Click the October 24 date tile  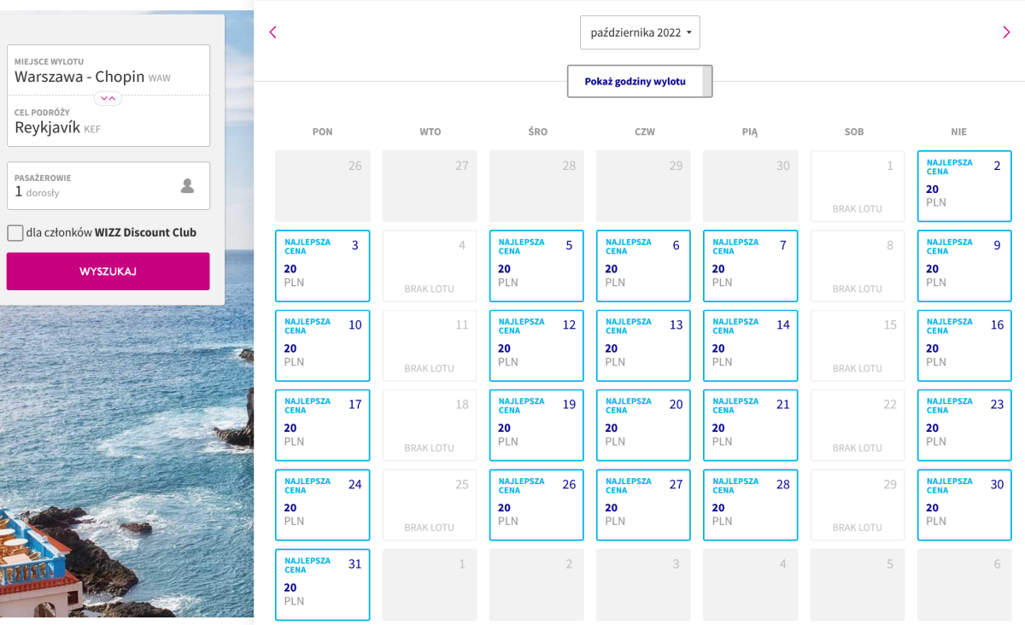tap(323, 505)
